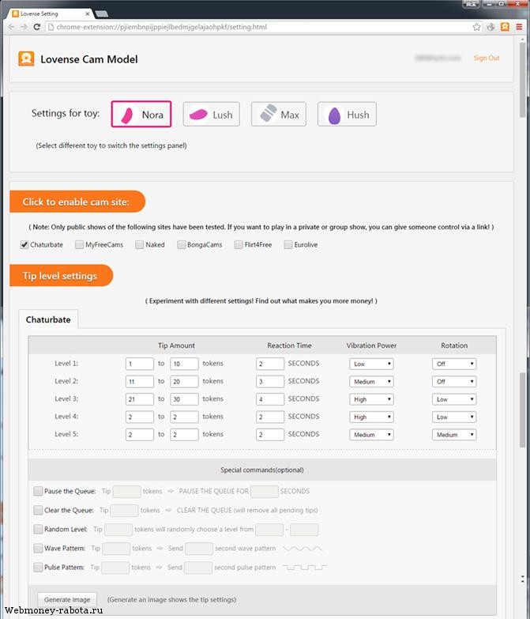Click the Level 1 maximum tip amount field
This screenshot has height=619, width=530.
[x=184, y=364]
